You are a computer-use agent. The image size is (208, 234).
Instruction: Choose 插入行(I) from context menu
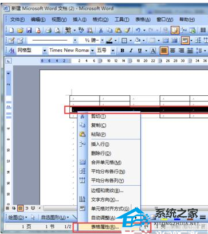coord(109,145)
